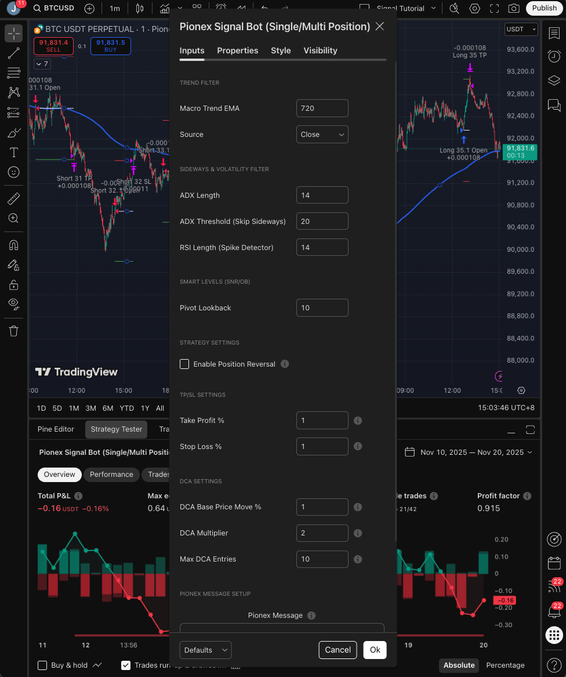Open the date range Nov 10 – Nov 20 dropdown

pos(469,452)
